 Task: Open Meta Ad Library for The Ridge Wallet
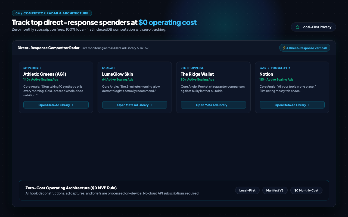point(213,105)
